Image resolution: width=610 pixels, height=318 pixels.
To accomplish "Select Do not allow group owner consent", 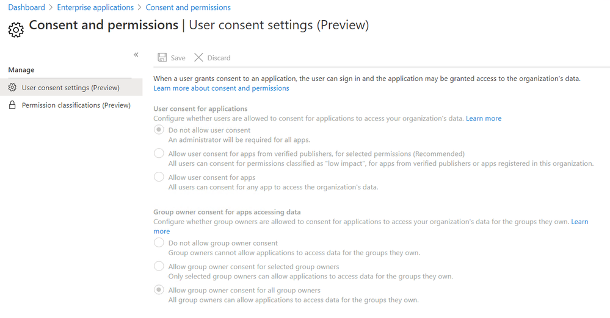I will 159,243.
